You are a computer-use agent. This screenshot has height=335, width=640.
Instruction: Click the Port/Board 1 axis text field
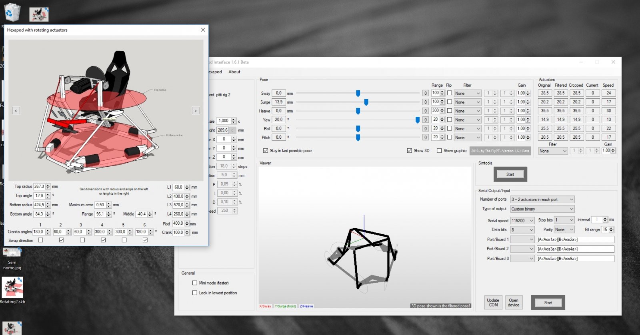[x=575, y=239]
